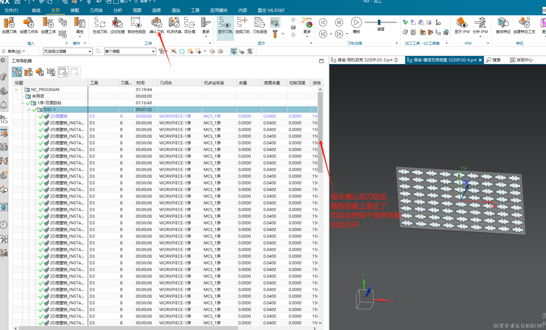The height and width of the screenshot is (330, 546).
Task: Toggle the hatched eye icon in the 显示 group
Action: (275, 22)
